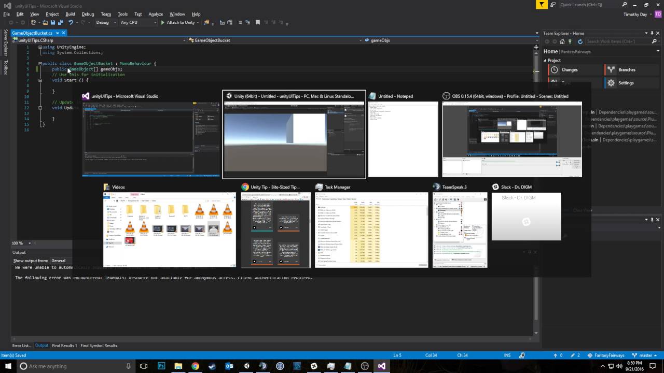This screenshot has width=664, height=373.
Task: Click the green Attach to Unity play icon
Action: pos(162,23)
